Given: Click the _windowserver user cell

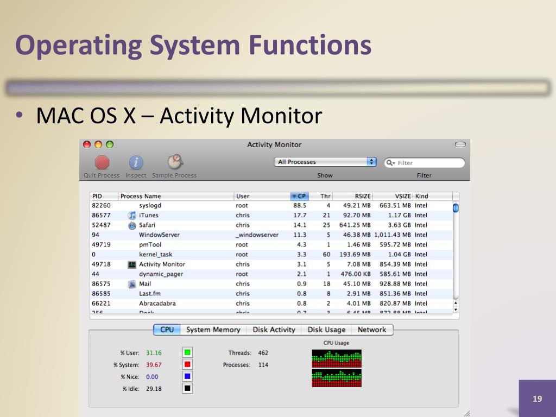Looking at the screenshot, I should click(257, 235).
